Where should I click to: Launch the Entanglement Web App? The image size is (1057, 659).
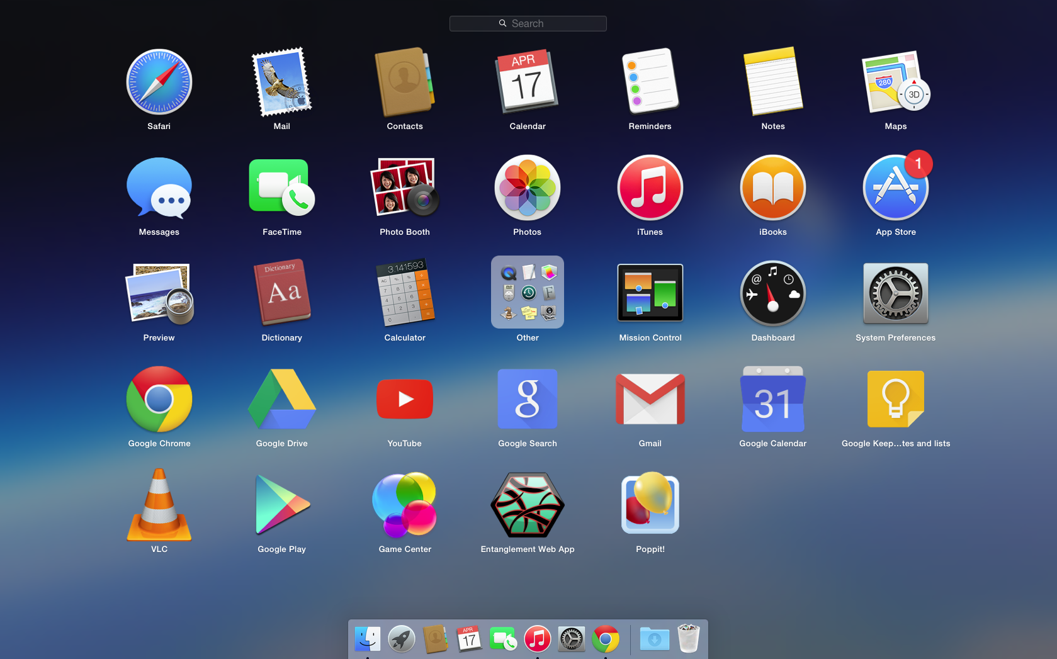pyautogui.click(x=528, y=505)
